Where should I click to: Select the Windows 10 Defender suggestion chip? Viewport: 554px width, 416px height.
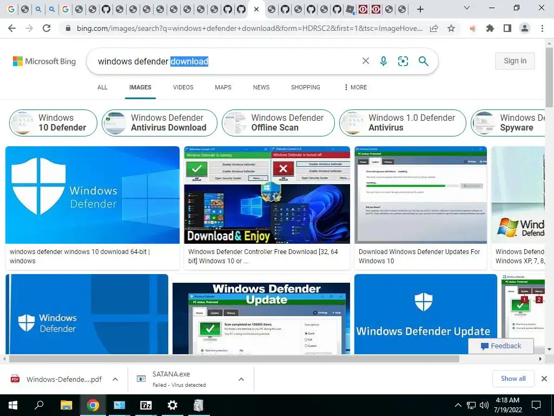point(53,123)
